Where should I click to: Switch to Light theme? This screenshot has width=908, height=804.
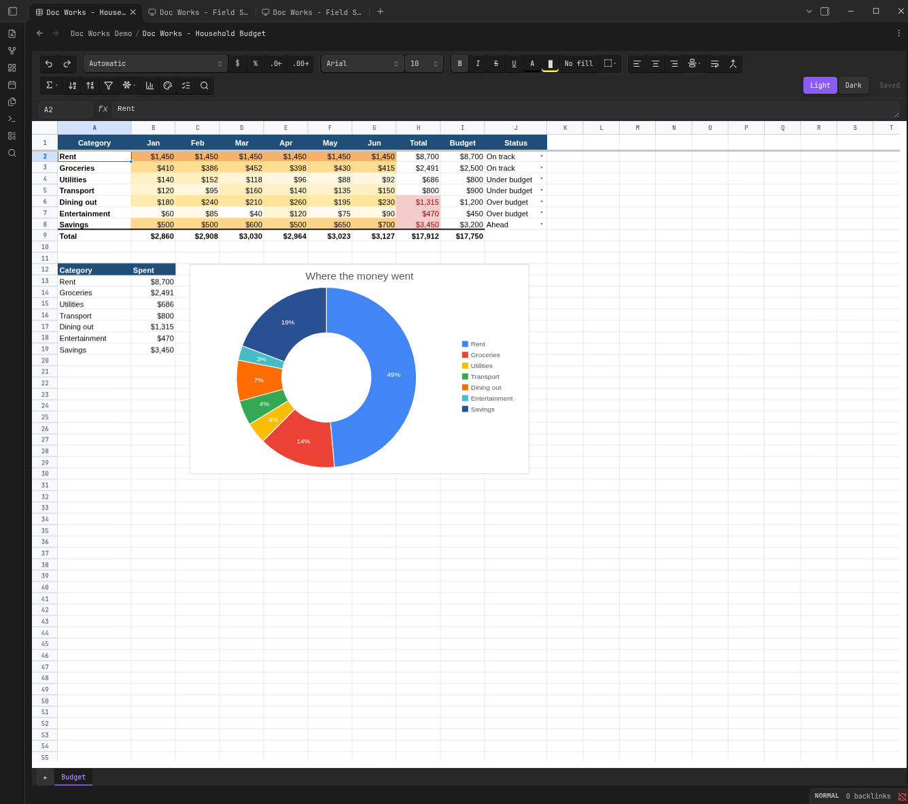(820, 86)
